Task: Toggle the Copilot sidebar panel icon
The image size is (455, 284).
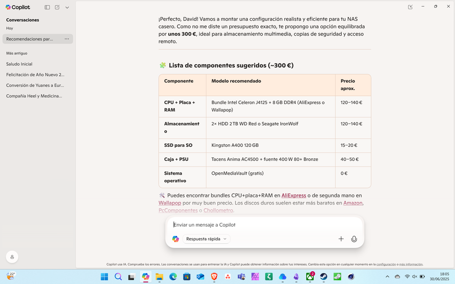Action: (x=47, y=7)
